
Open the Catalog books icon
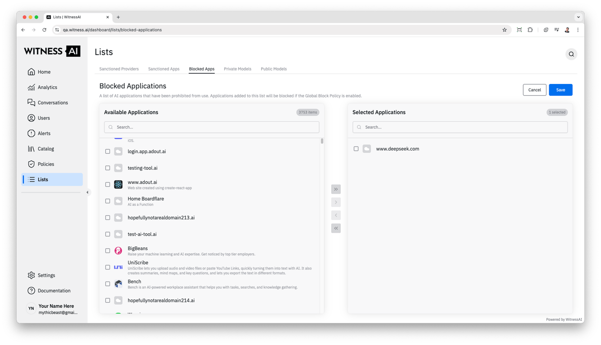point(31,149)
